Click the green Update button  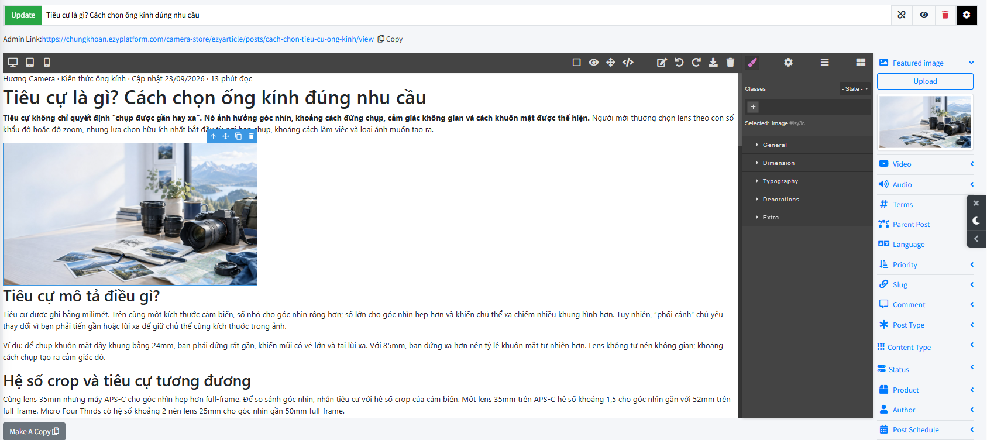(23, 15)
